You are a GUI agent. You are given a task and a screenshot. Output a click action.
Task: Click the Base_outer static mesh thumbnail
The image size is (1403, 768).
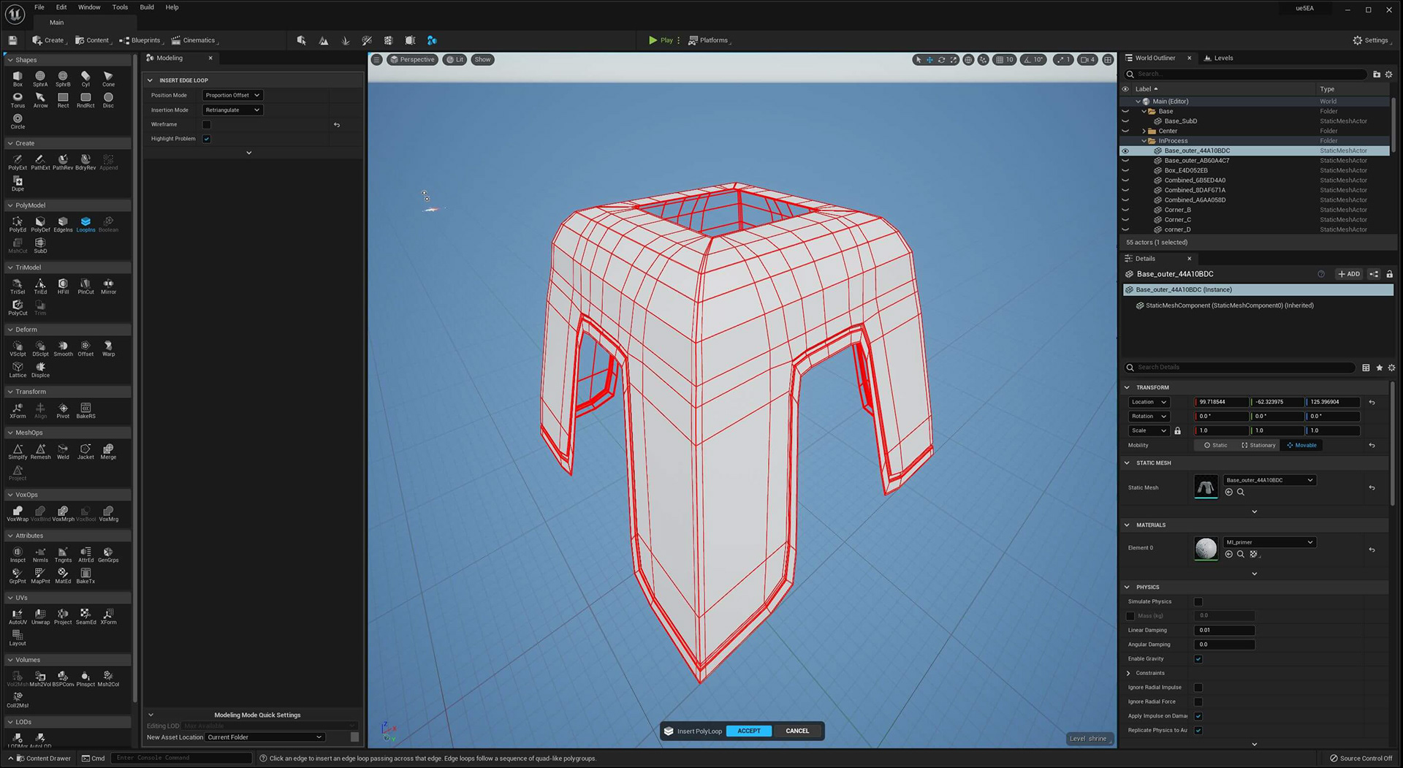tap(1206, 487)
